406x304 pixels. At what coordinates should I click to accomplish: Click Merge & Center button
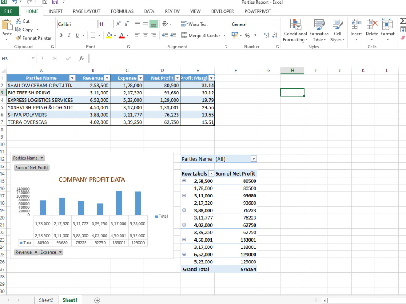coord(201,35)
